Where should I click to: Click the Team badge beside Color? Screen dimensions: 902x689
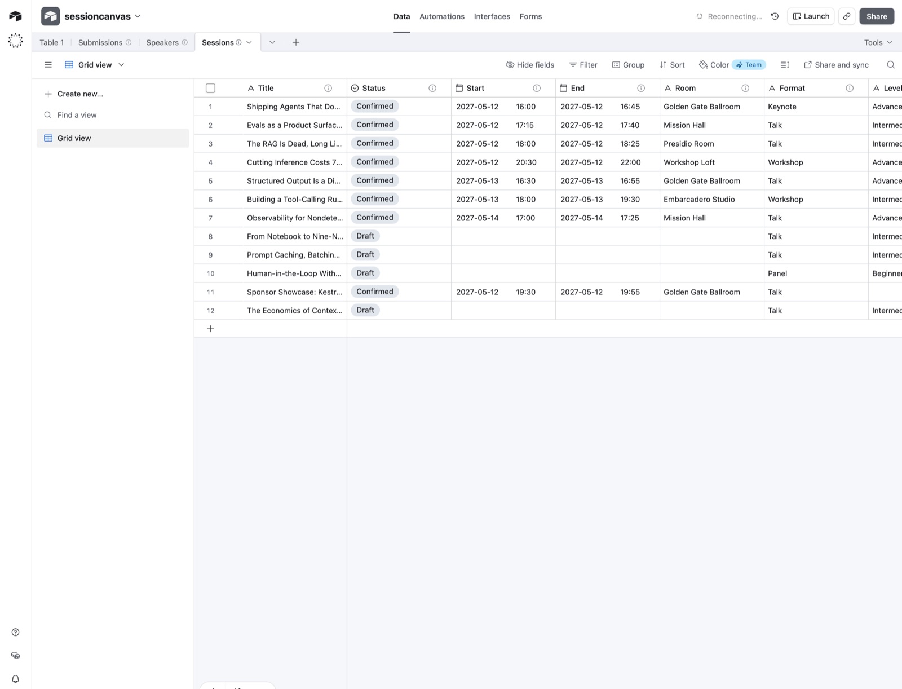[x=749, y=65]
